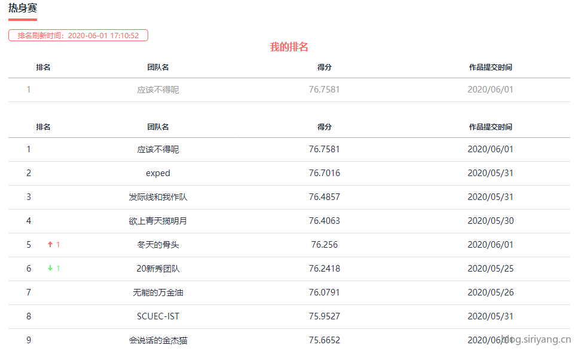
Task: Select team 20新秀团队
Action: pyautogui.click(x=158, y=269)
